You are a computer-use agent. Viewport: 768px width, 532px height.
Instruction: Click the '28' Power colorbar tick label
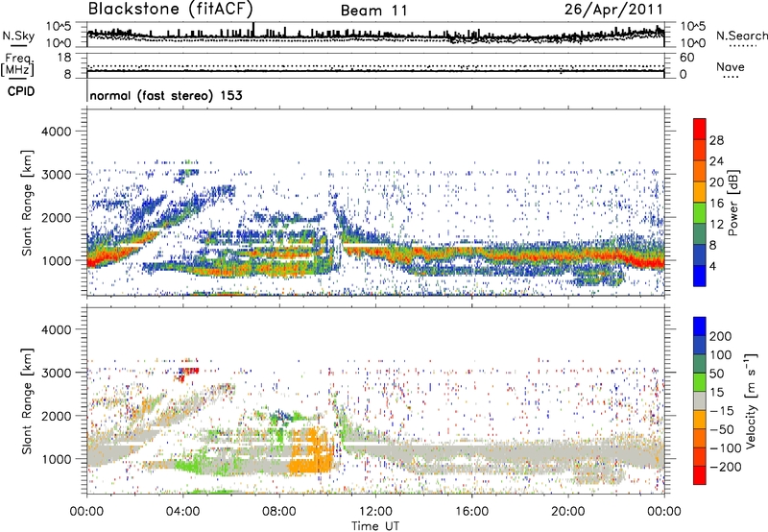716,140
